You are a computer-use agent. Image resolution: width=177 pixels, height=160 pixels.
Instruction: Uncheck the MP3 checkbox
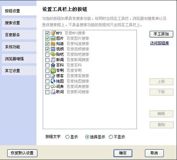tap(47, 33)
